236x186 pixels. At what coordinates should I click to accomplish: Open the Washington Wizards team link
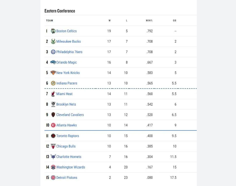70,167
